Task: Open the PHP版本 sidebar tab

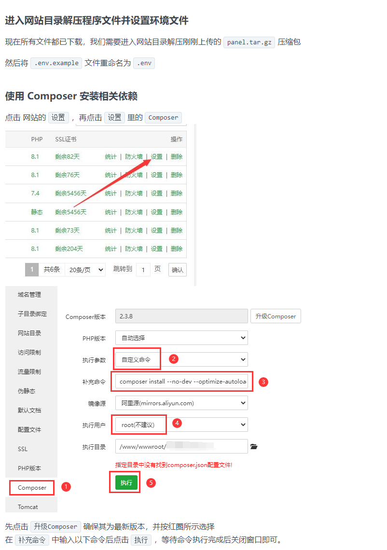Action: coord(29,468)
